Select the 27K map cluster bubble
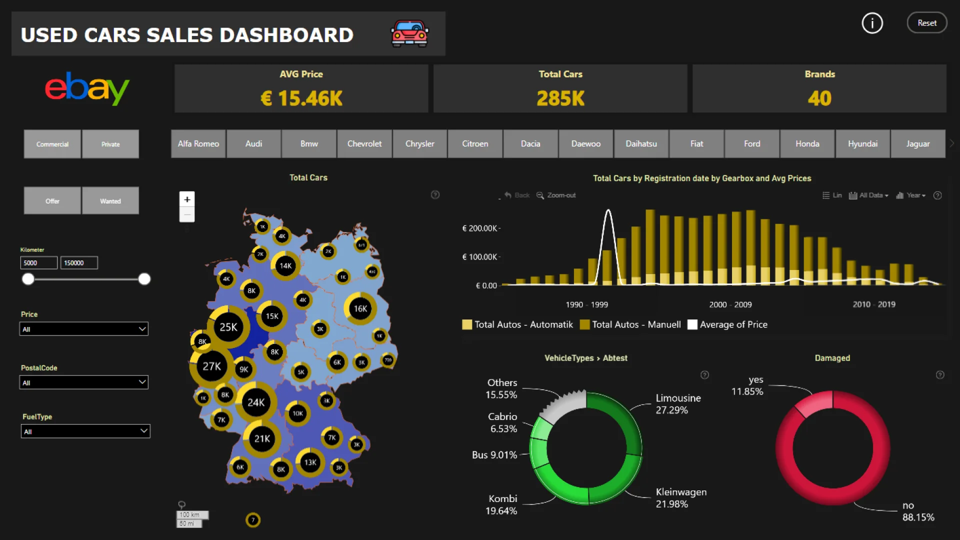This screenshot has height=540, width=960. tap(211, 366)
